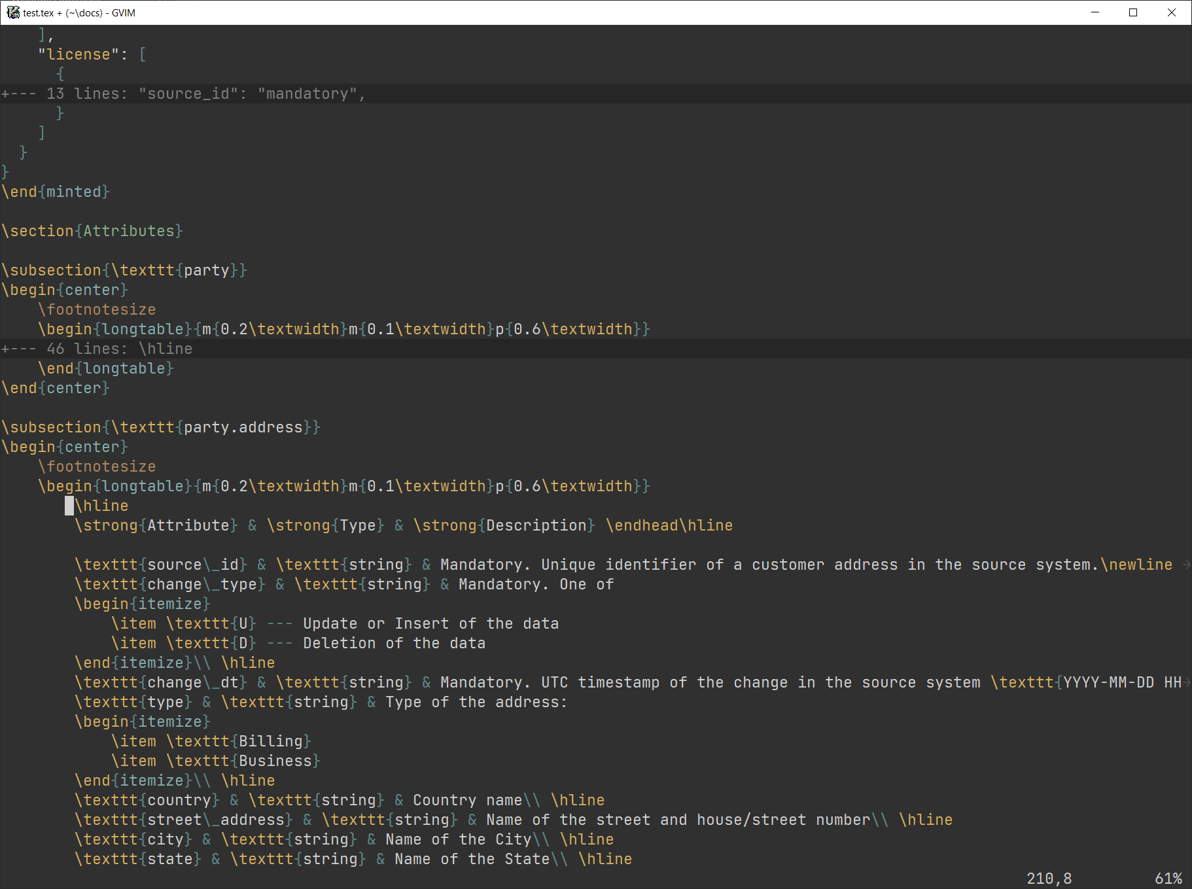Expand the folded 13 lines source_id block
The image size is (1192, 889).
(596, 94)
